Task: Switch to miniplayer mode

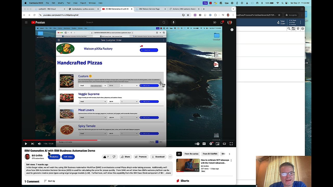Action: click(217, 144)
